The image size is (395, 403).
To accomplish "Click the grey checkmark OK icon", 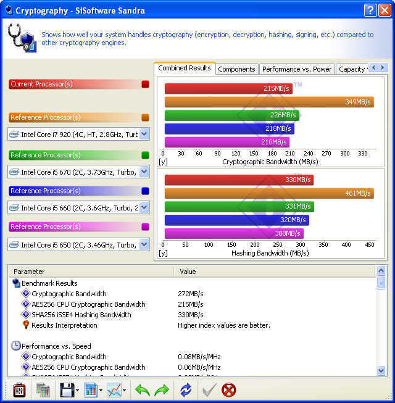I will coord(209,390).
